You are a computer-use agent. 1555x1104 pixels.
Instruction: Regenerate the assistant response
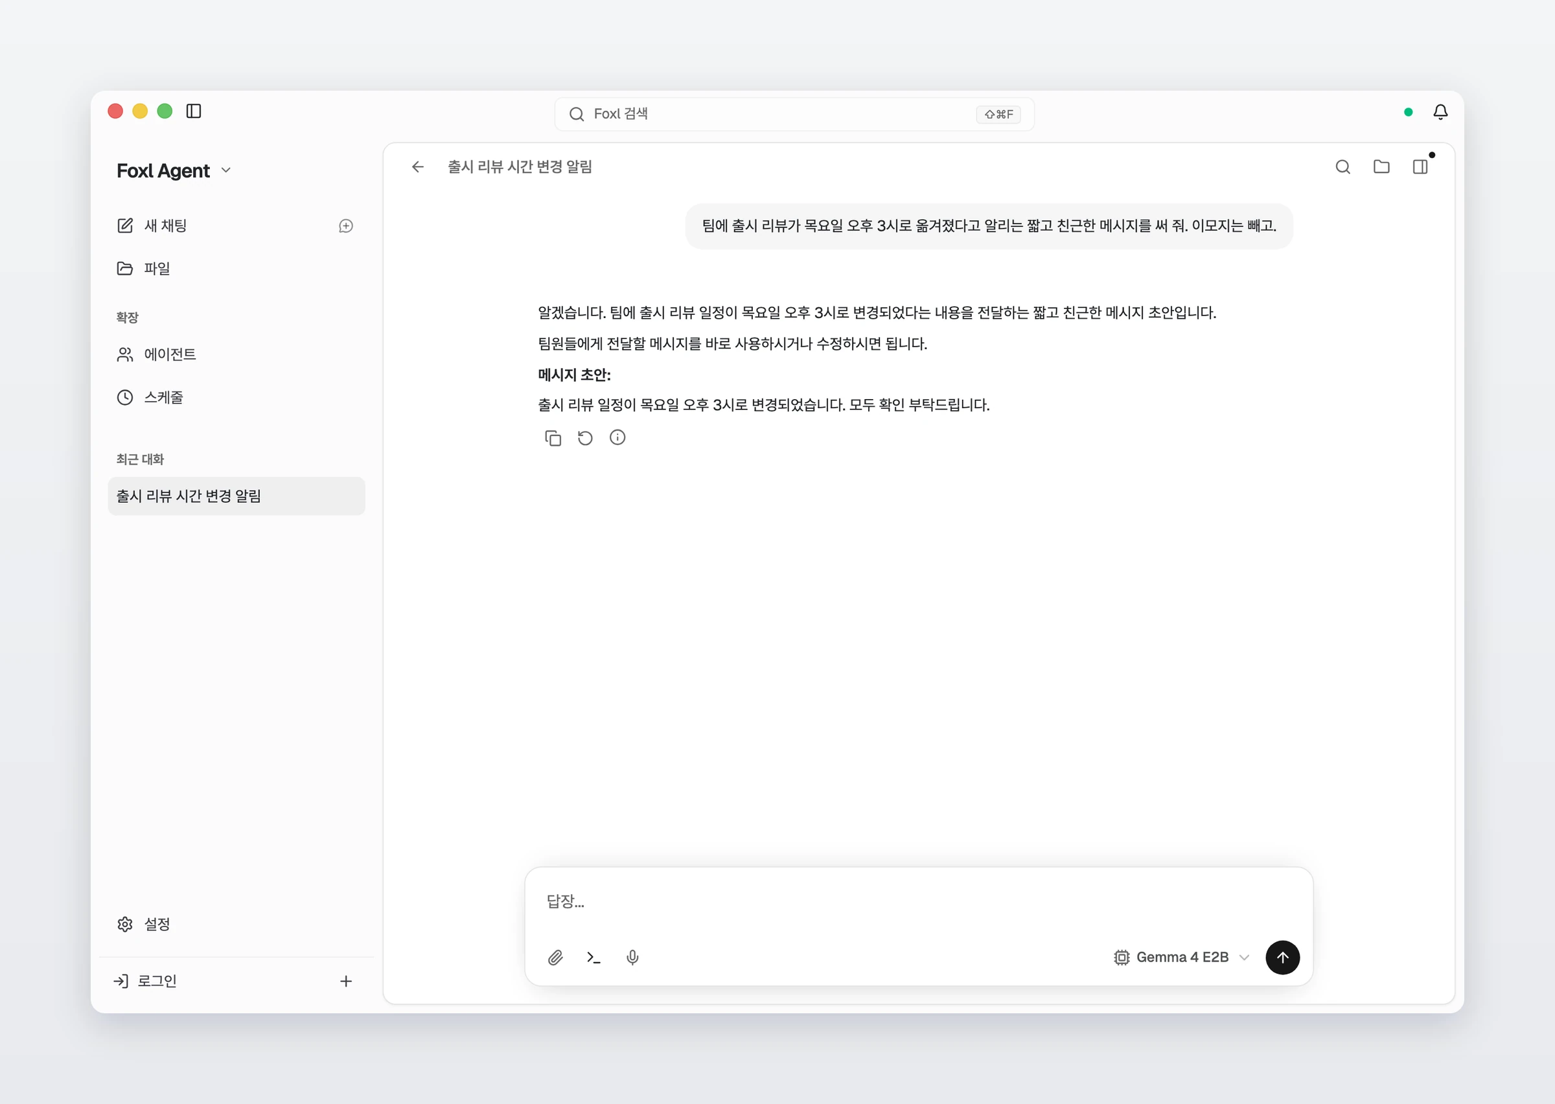tap(585, 438)
